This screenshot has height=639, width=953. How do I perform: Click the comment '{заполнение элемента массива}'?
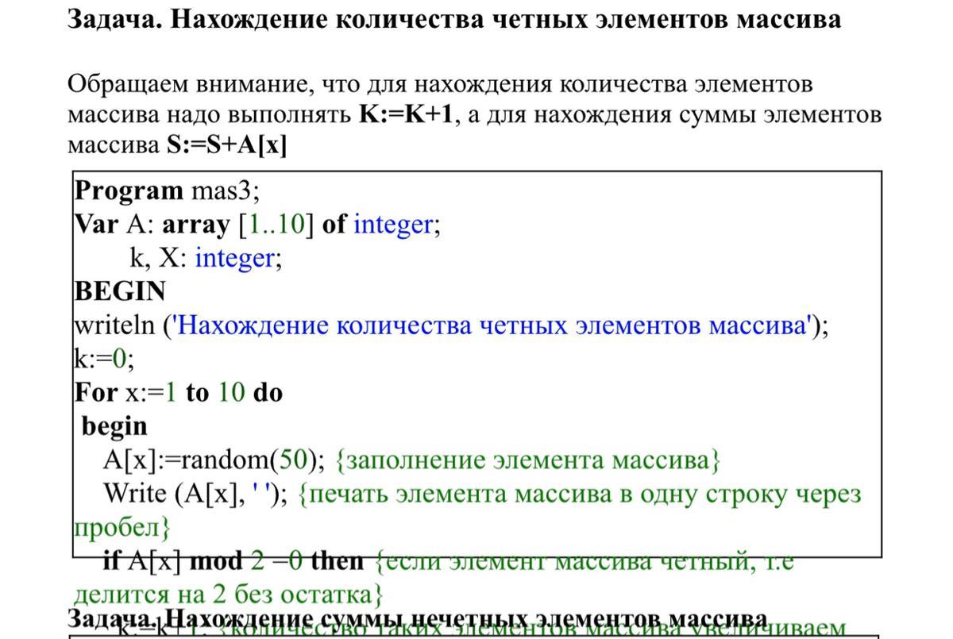click(528, 460)
